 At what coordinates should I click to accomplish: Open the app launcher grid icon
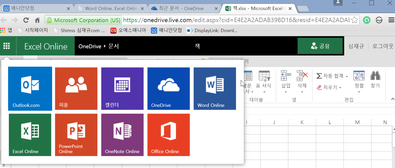pyautogui.click(x=7, y=46)
